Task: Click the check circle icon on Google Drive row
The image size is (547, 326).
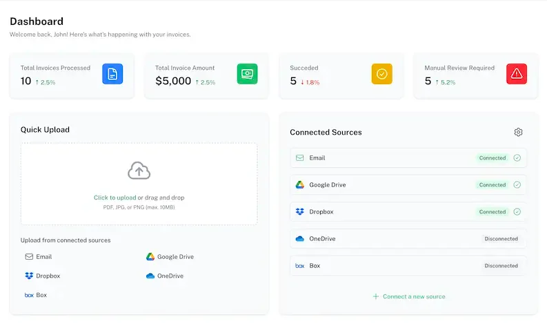Action: 517,185
